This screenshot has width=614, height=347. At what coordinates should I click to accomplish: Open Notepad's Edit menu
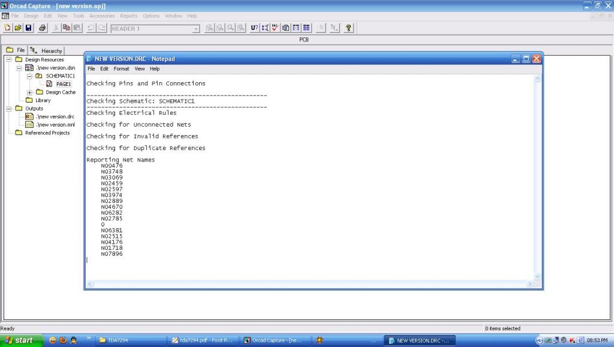point(104,68)
